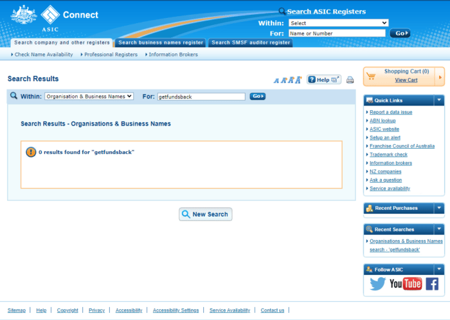
Task: Click the For field containing getfundsback
Action: click(x=201, y=97)
